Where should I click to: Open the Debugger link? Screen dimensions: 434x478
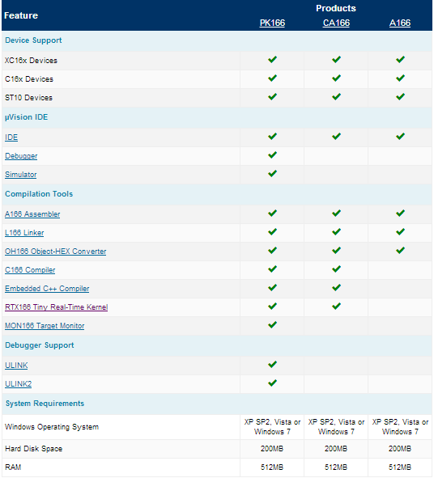tap(21, 156)
